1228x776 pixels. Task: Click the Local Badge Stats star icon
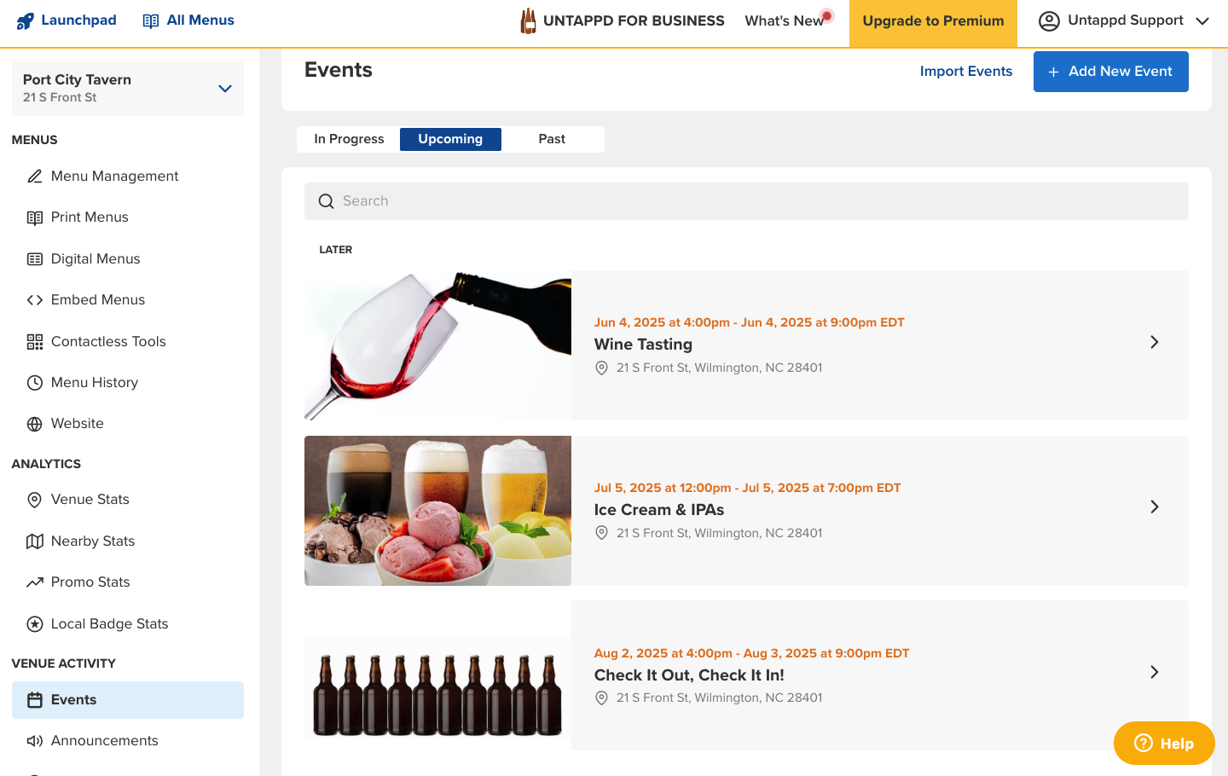click(35, 624)
